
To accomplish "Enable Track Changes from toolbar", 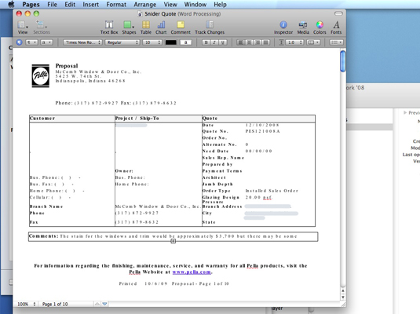I will [210, 27].
